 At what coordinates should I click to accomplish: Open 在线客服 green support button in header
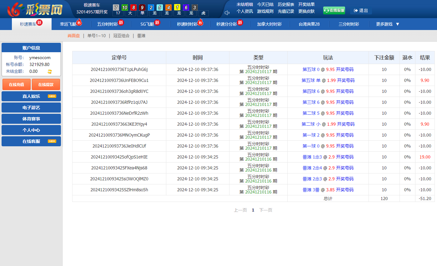[x=334, y=10]
